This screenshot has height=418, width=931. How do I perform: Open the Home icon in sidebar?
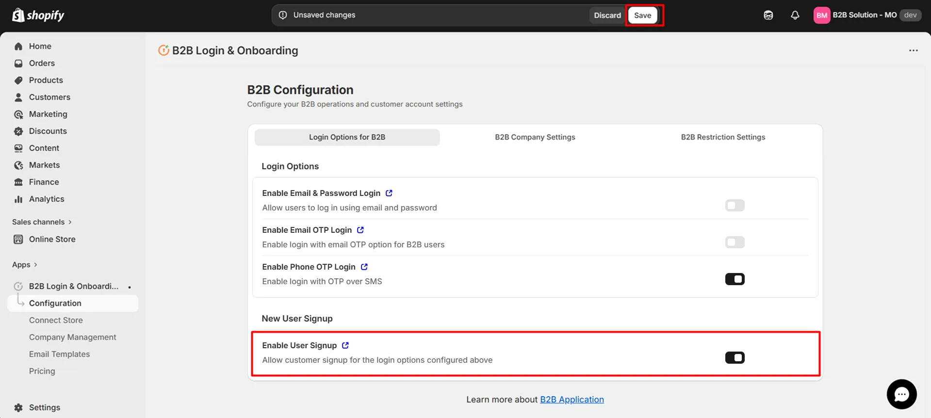coord(18,46)
